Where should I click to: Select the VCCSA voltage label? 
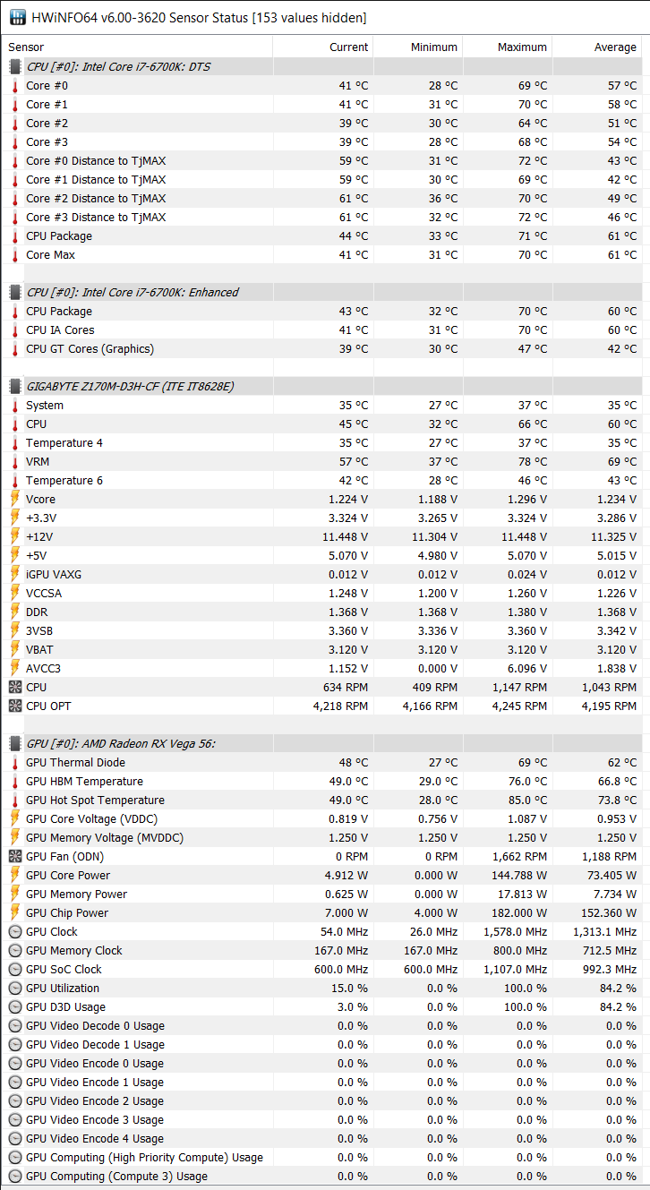44,593
